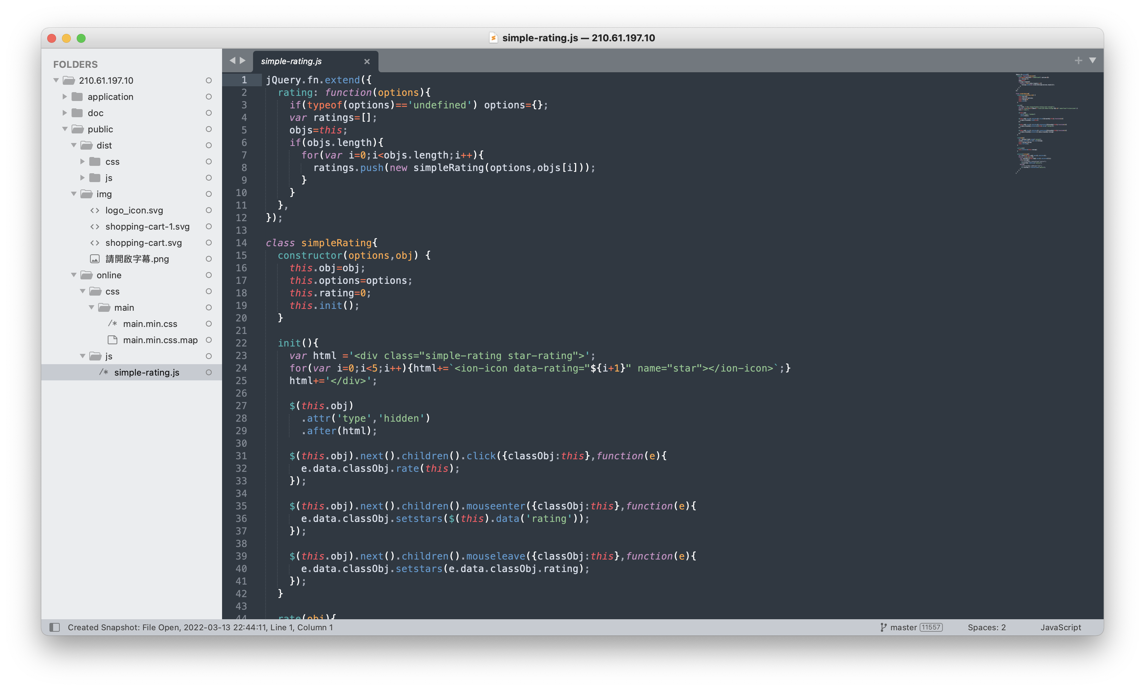1145x690 pixels.
Task: Change indentation via Spaces: 2
Action: [x=986, y=627]
